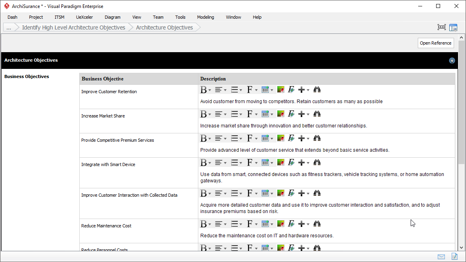The width and height of the screenshot is (466, 262).
Task: Open the Dash menu
Action: point(12,17)
